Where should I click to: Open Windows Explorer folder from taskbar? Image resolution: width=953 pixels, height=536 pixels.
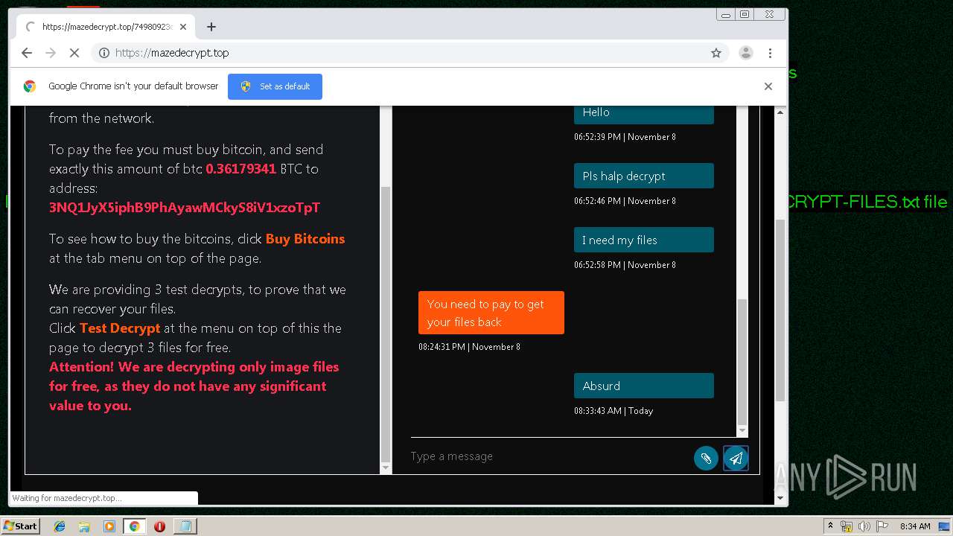[84, 526]
